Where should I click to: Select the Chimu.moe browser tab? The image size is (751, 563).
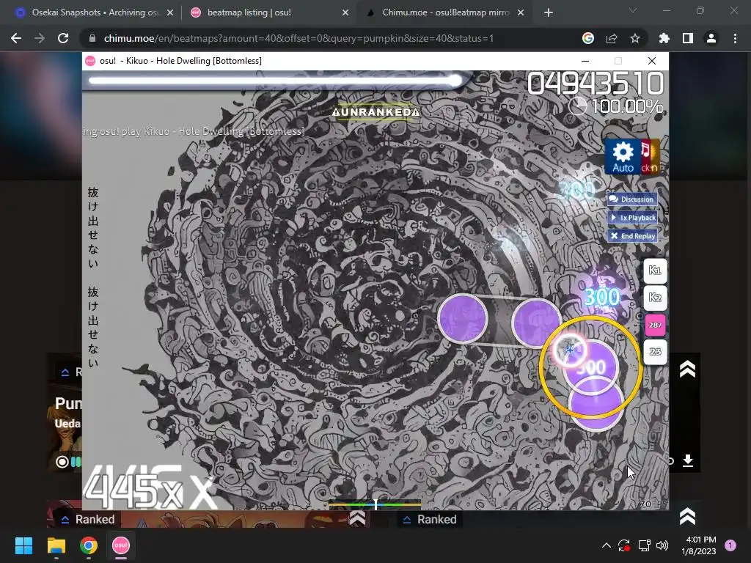(x=445, y=12)
